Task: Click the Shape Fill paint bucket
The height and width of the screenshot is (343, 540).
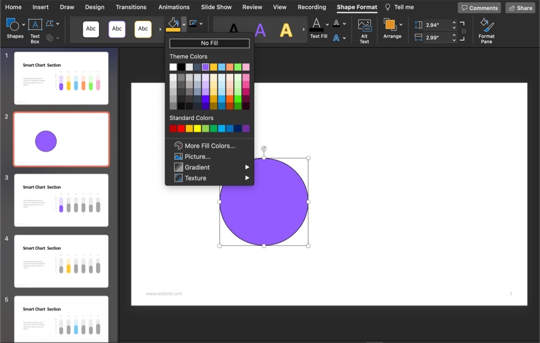Action: (x=173, y=24)
